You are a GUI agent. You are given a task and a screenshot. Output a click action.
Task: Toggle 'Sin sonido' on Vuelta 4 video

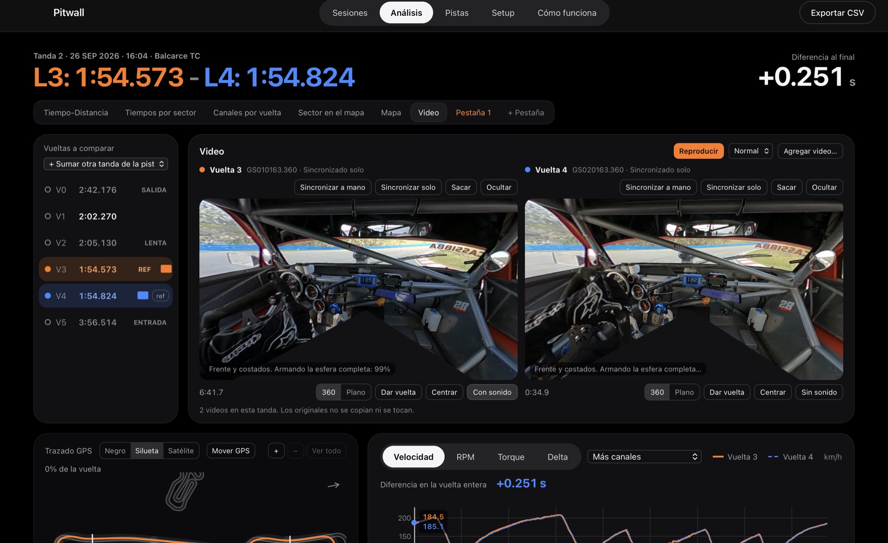(x=819, y=392)
